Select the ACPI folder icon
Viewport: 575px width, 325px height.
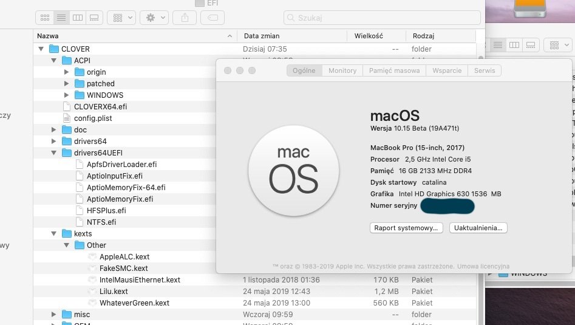67,61
